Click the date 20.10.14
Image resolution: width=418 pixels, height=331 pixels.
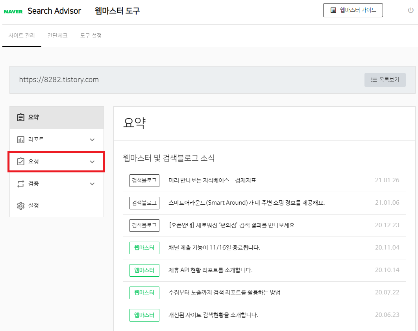pyautogui.click(x=387, y=270)
